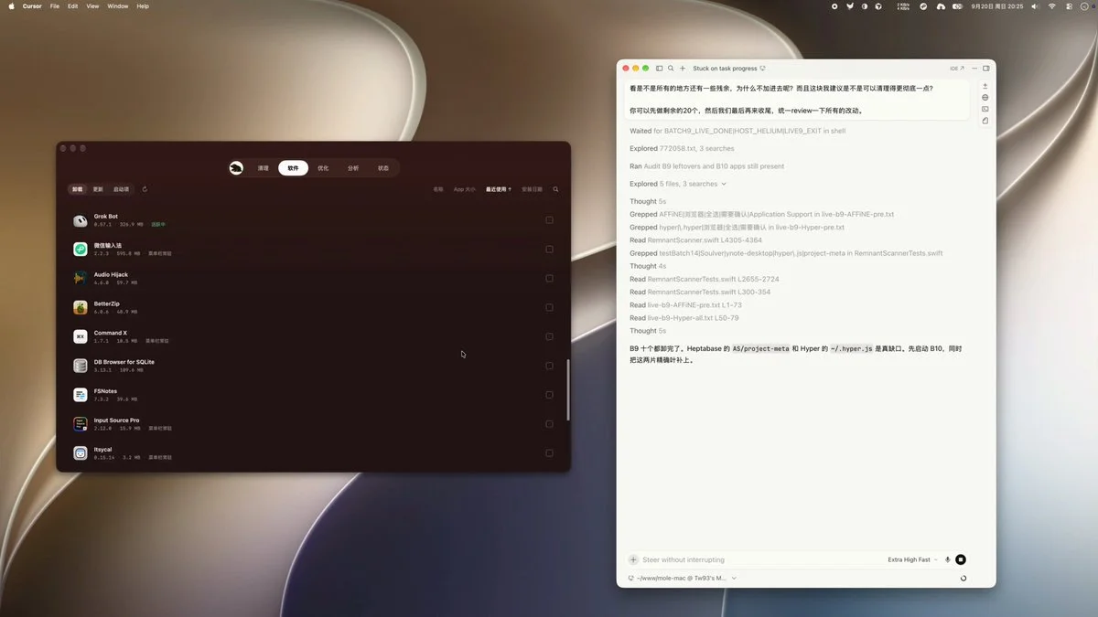Screen dimensions: 1098x617
Task: Switch to the 分析 tab
Action: 353,168
